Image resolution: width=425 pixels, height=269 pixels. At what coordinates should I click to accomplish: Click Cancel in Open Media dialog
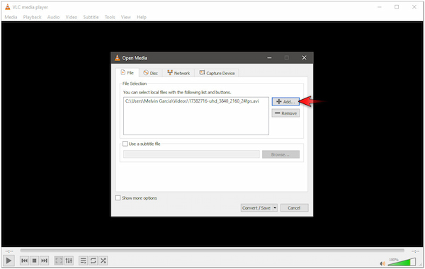(294, 208)
